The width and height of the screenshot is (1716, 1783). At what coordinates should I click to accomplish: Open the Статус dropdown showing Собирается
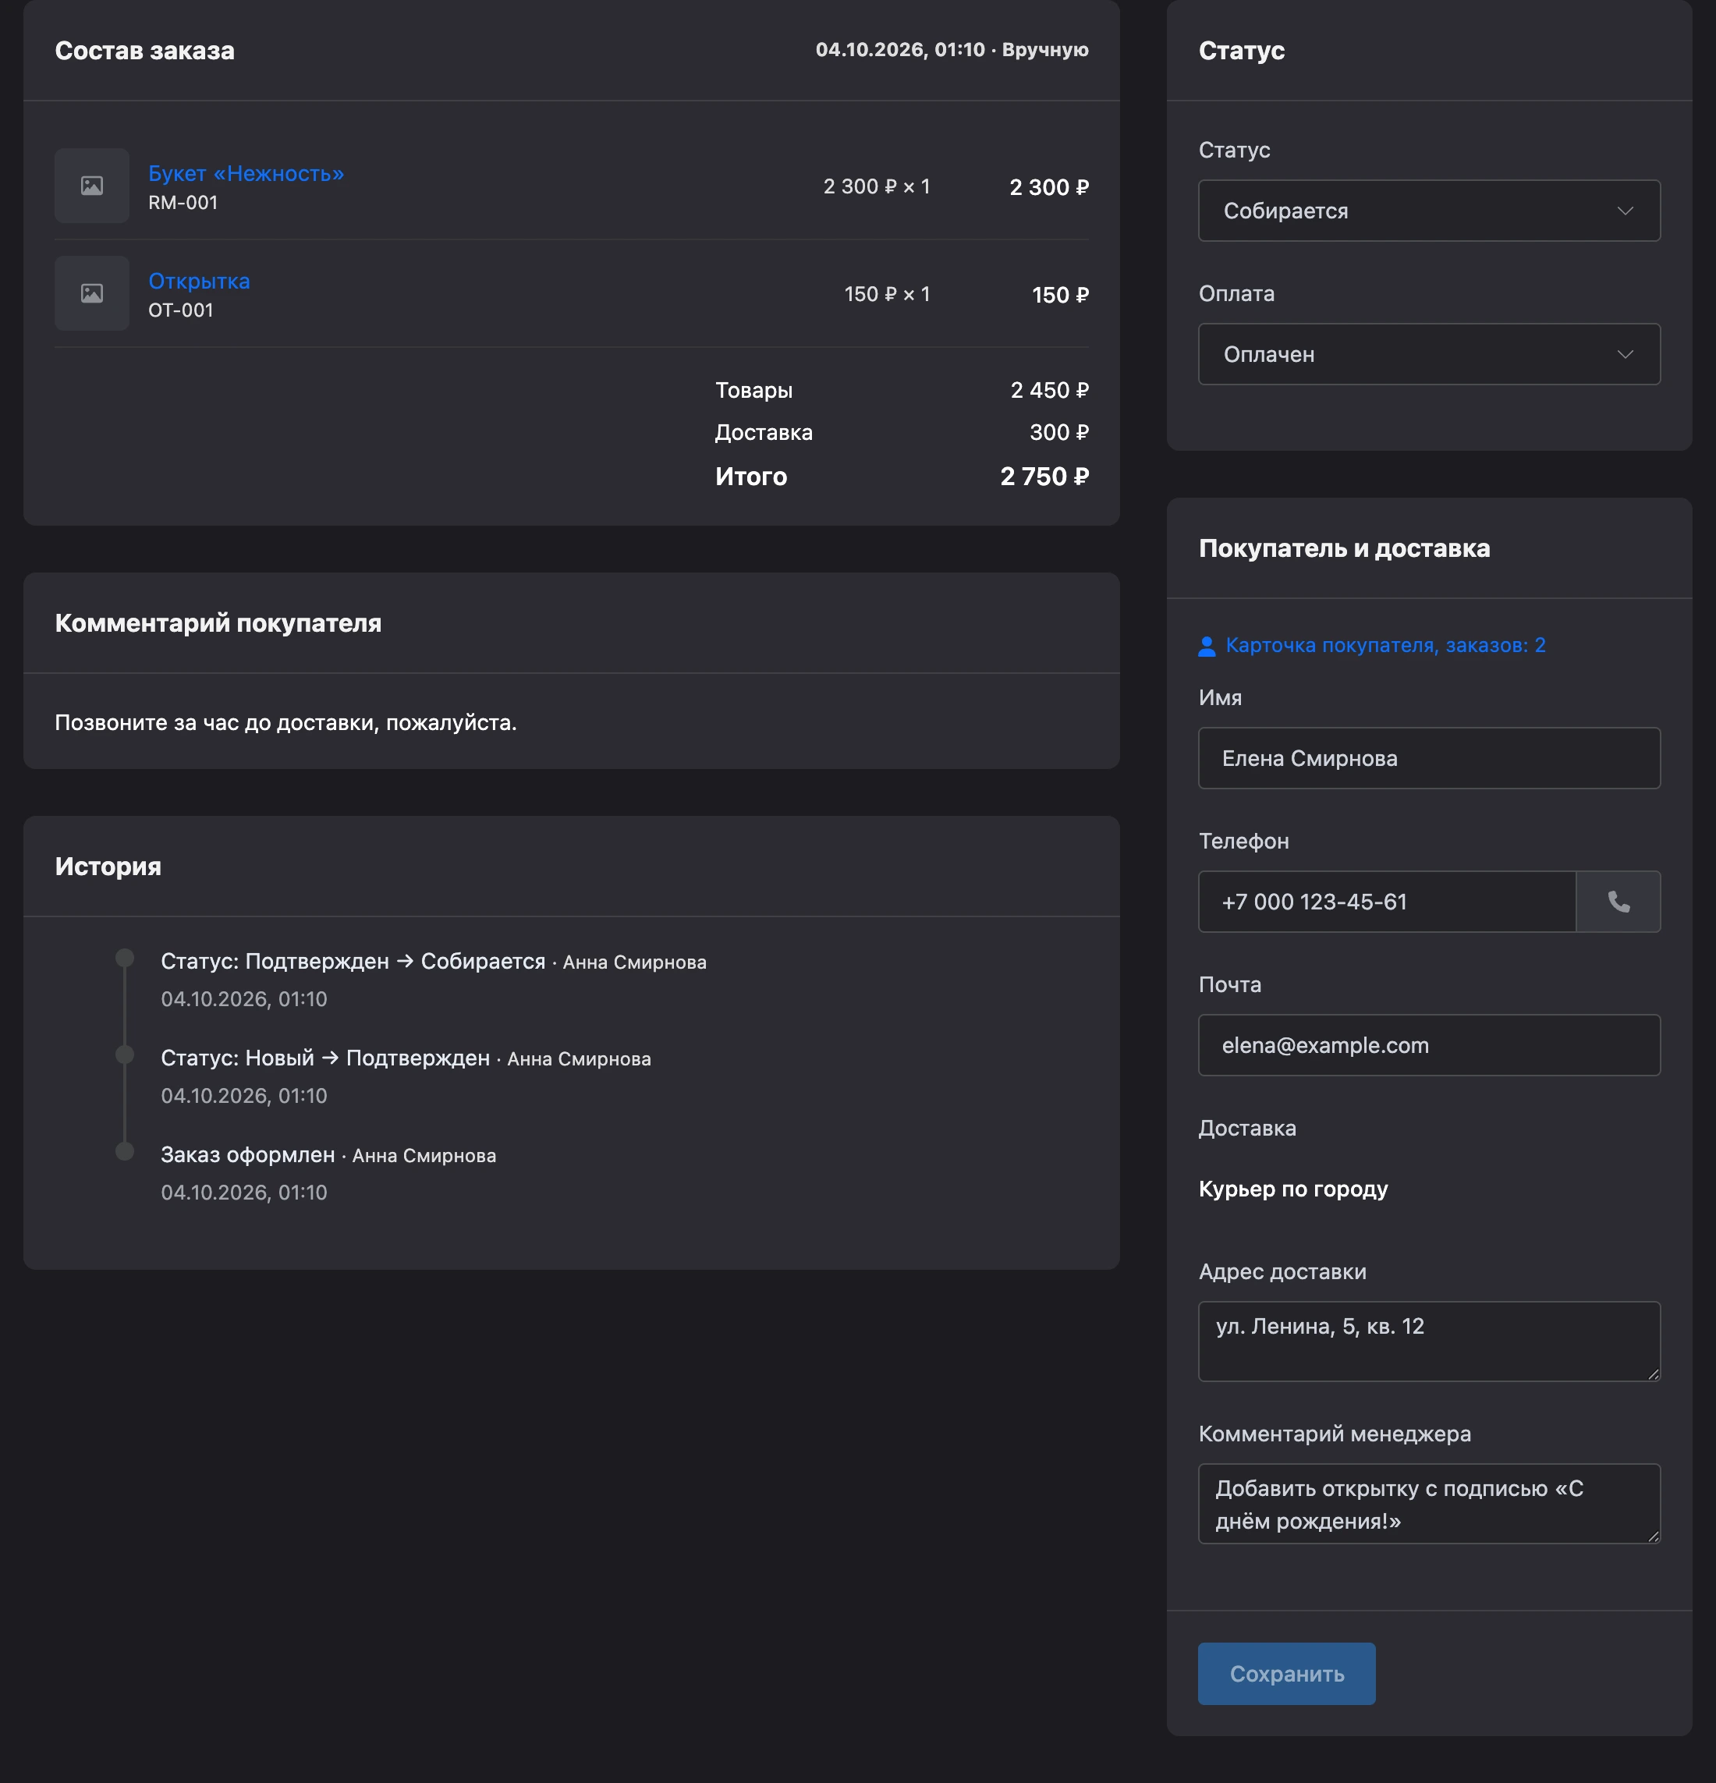click(x=1428, y=210)
